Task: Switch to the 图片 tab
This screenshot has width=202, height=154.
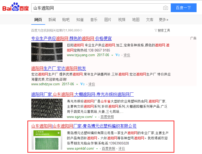Action: point(108,20)
